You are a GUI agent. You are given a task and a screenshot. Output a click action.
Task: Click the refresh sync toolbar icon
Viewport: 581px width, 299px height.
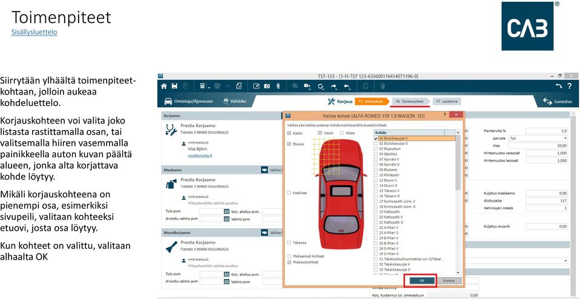tap(320, 86)
